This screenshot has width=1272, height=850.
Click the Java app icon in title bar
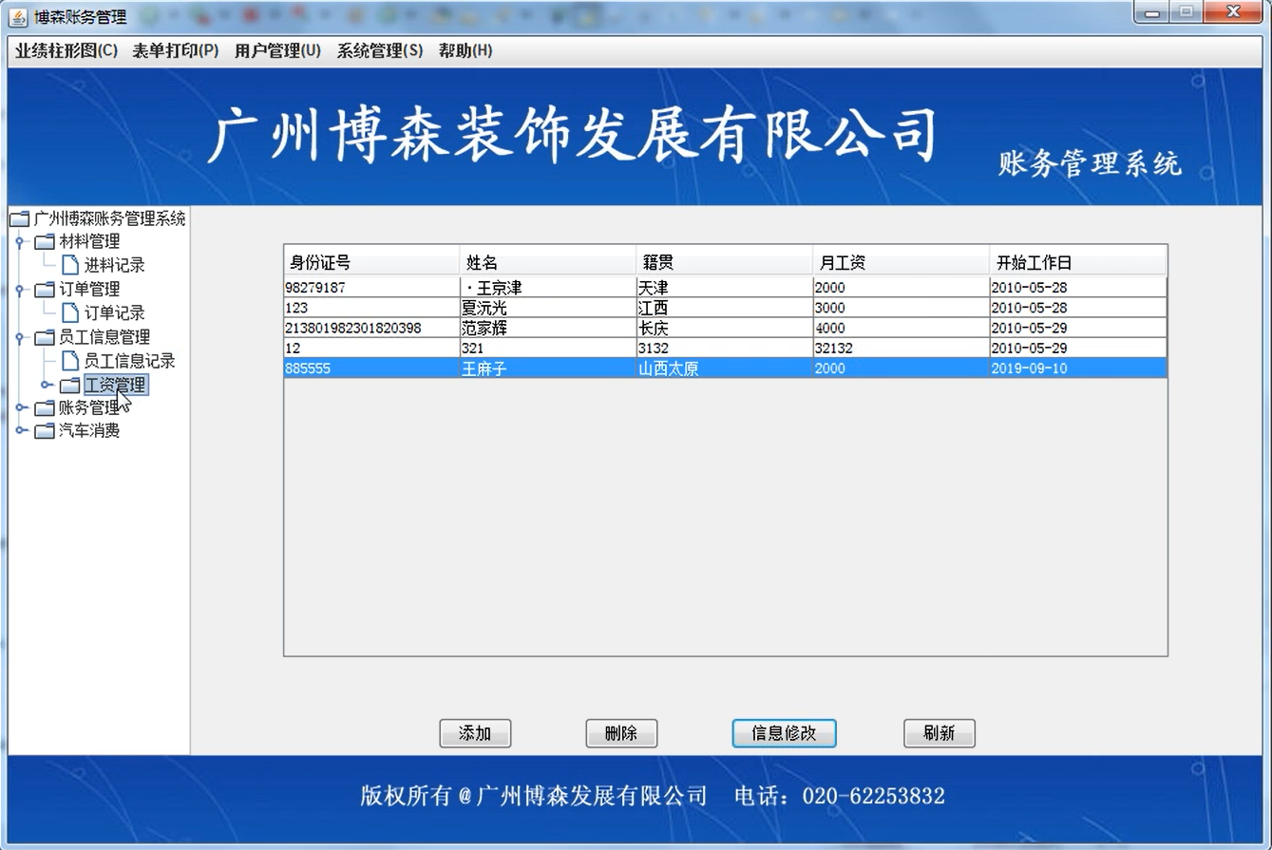(x=18, y=17)
